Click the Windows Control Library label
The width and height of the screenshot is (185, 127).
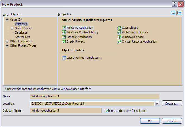pyautogui.click(x=82, y=32)
